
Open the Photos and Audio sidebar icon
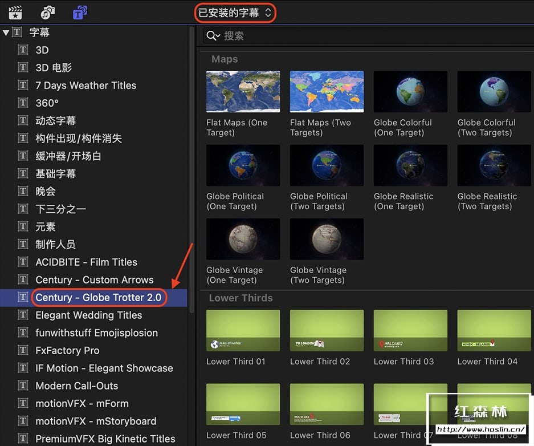click(48, 12)
